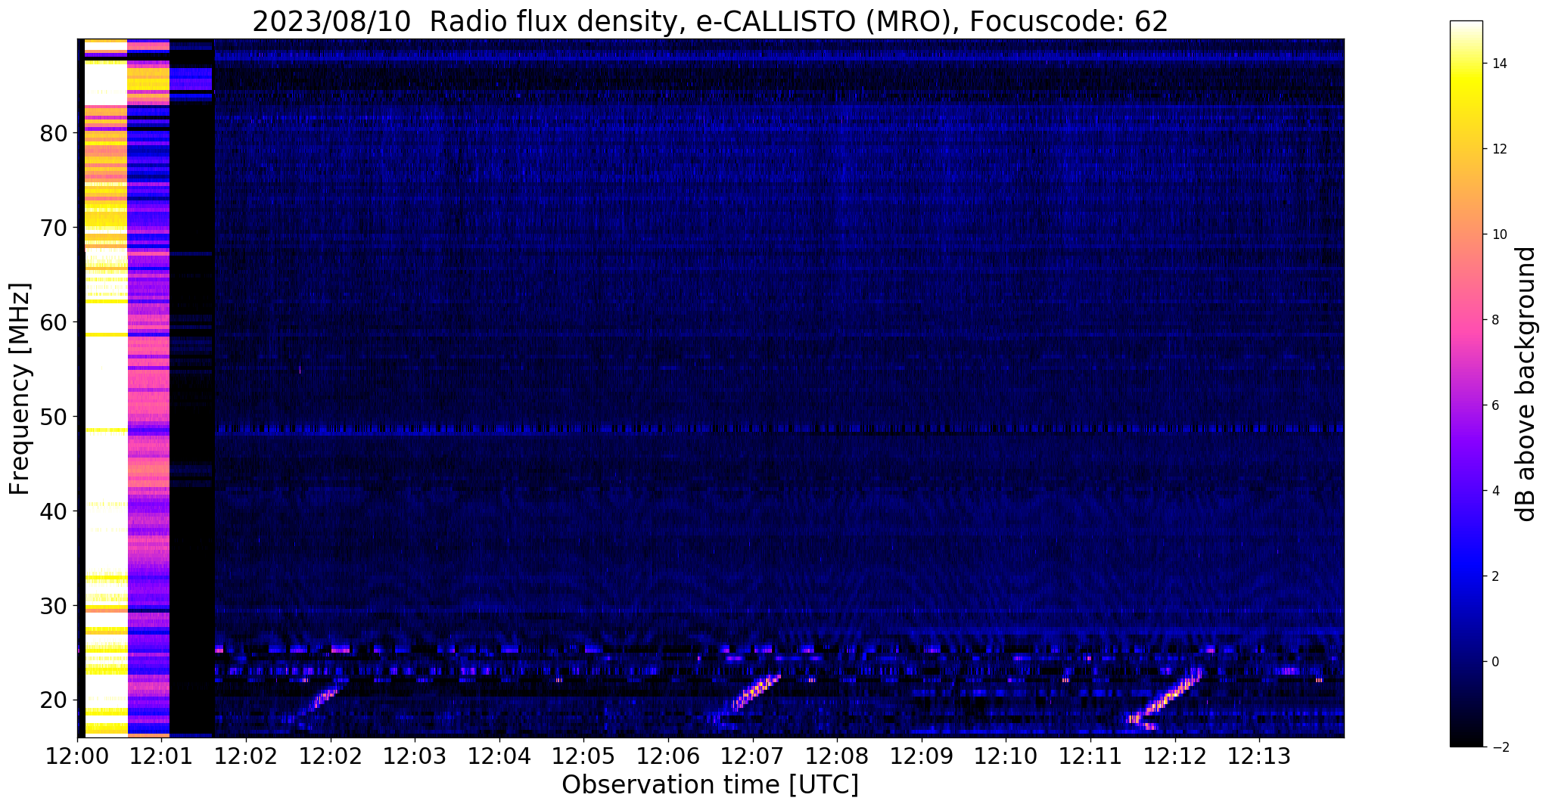1549x807 pixels.
Task: Click the "dB above background" colorbar label
Action: pos(1526,384)
